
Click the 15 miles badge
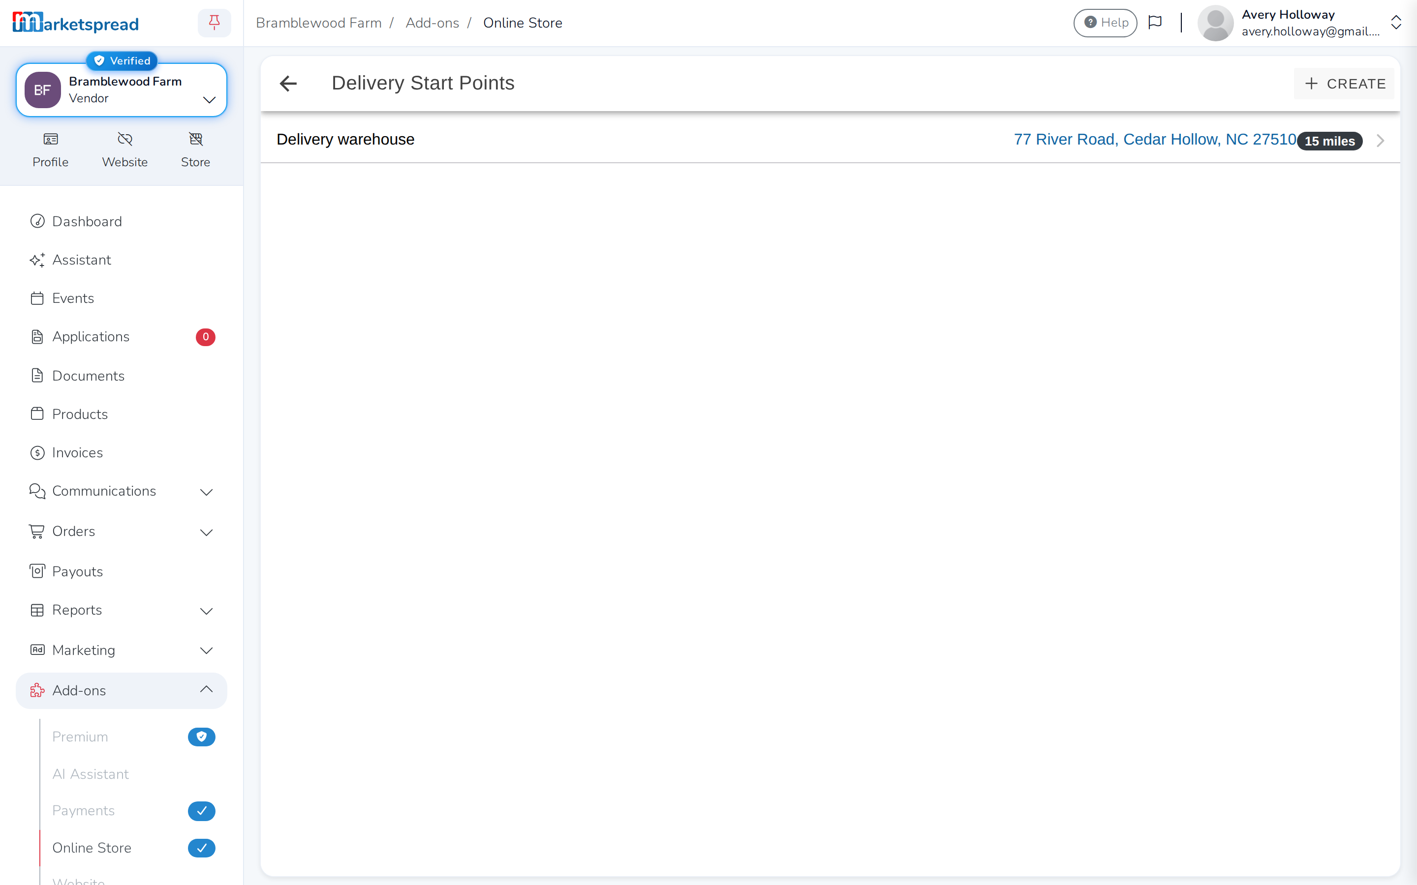point(1330,141)
